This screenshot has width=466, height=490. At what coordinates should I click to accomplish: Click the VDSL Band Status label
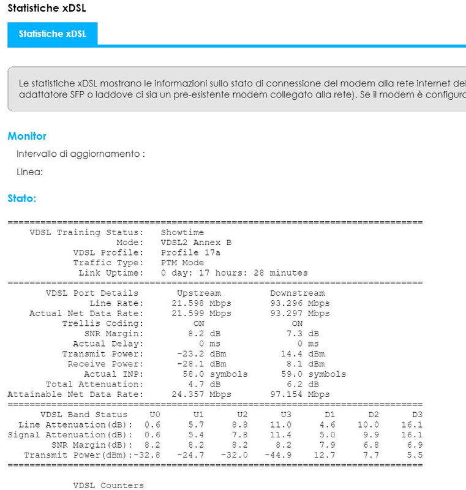(x=84, y=415)
